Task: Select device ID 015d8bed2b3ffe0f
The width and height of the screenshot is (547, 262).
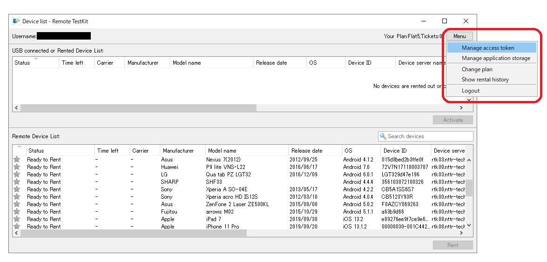Action: point(403,160)
